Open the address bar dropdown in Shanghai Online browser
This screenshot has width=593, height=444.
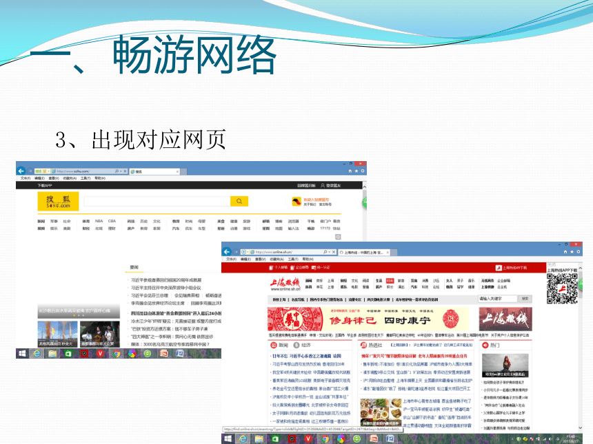(329, 252)
